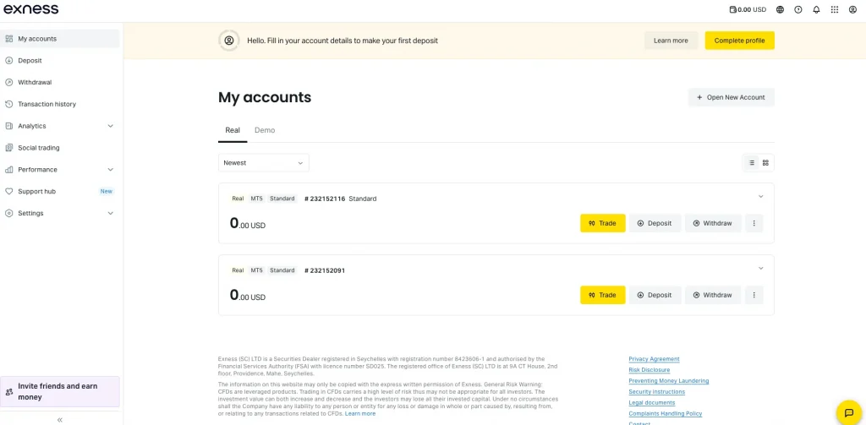Expand account 232152091 details chevron
Viewport: 866px width, 425px height.
[760, 269]
